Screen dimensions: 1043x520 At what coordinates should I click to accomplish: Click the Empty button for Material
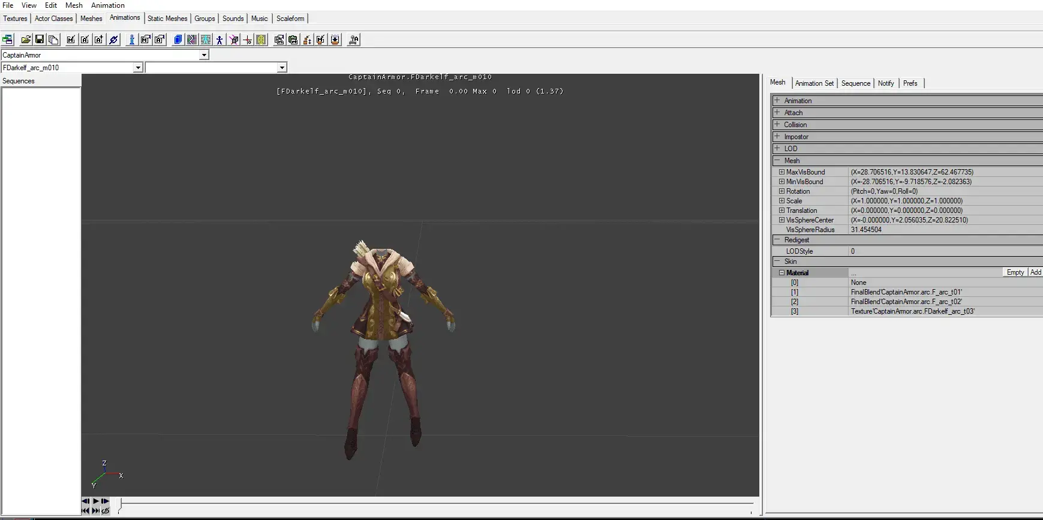pos(1015,272)
